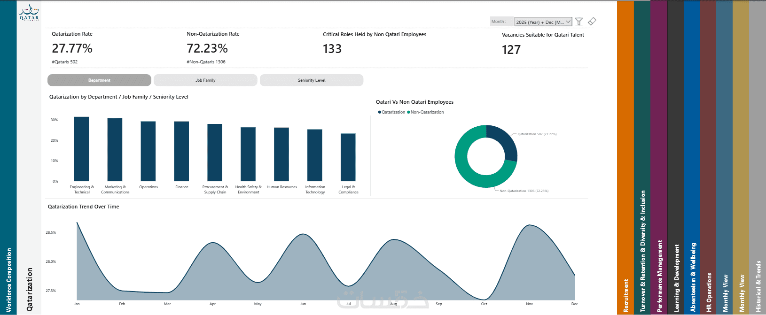Switch chart to Seniority Level
The height and width of the screenshot is (315, 766).
(312, 80)
